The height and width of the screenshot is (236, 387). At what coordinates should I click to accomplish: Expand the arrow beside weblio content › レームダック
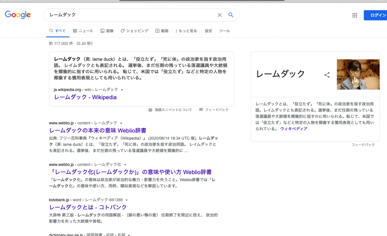[121, 123]
